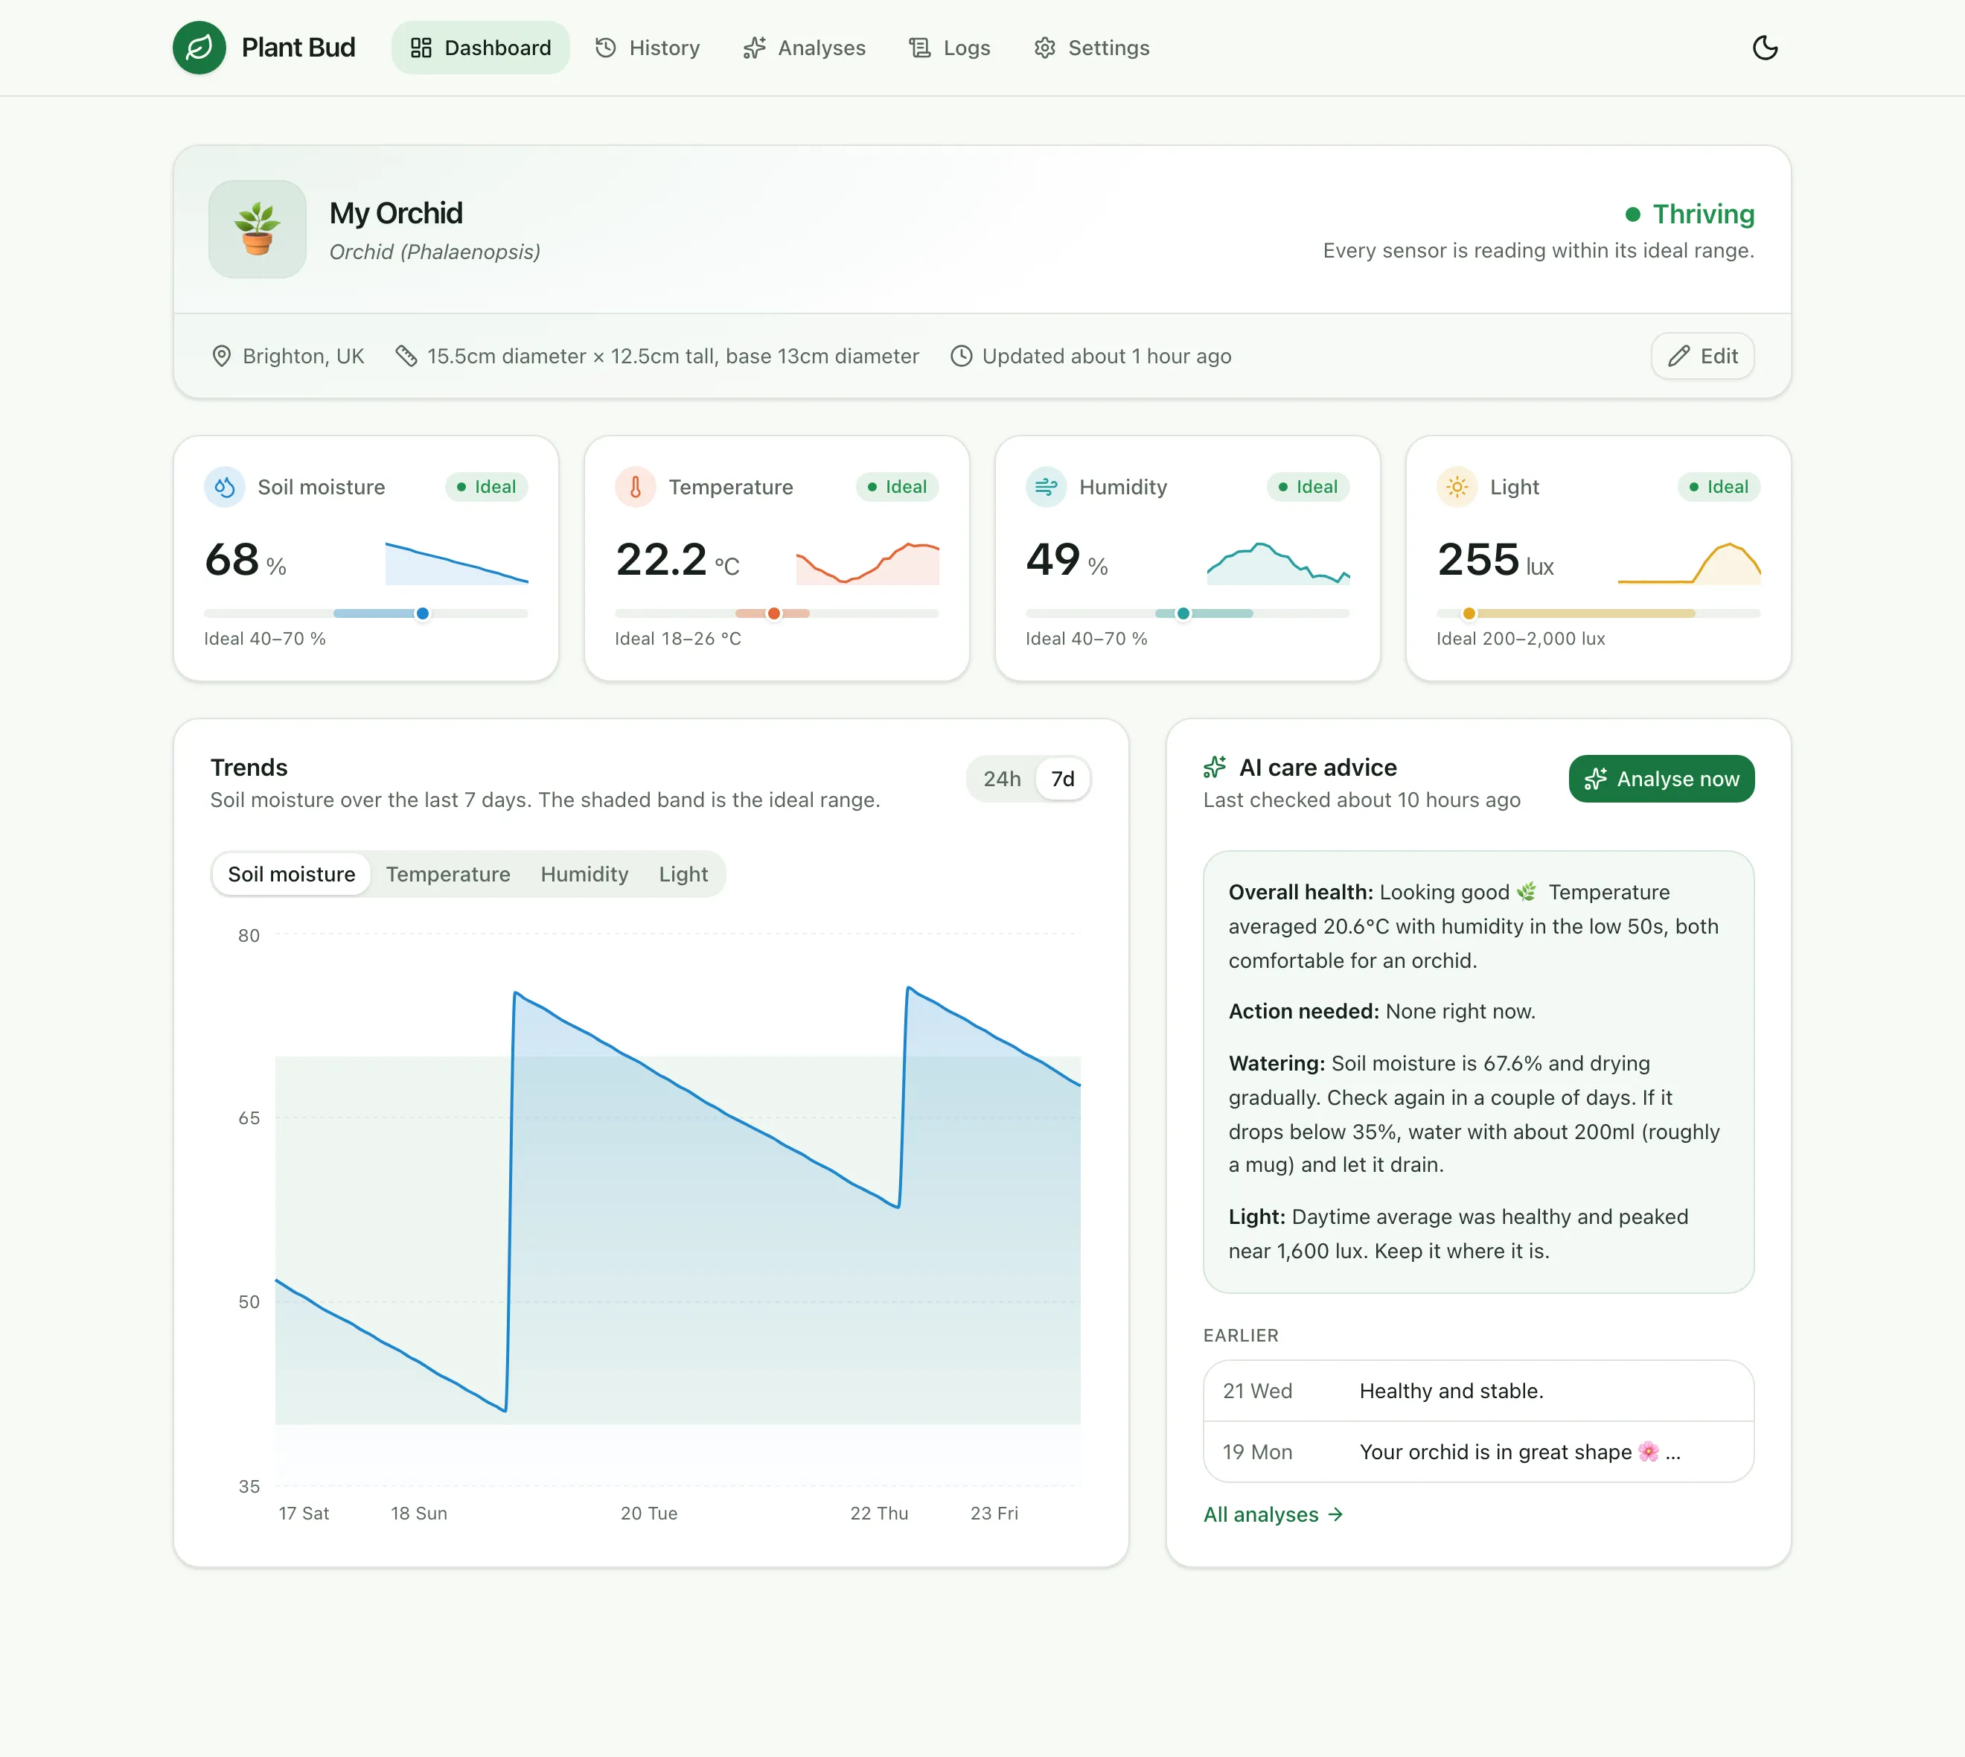Click the soil moisture sparkline chart
The image size is (1965, 1757).
[456, 563]
